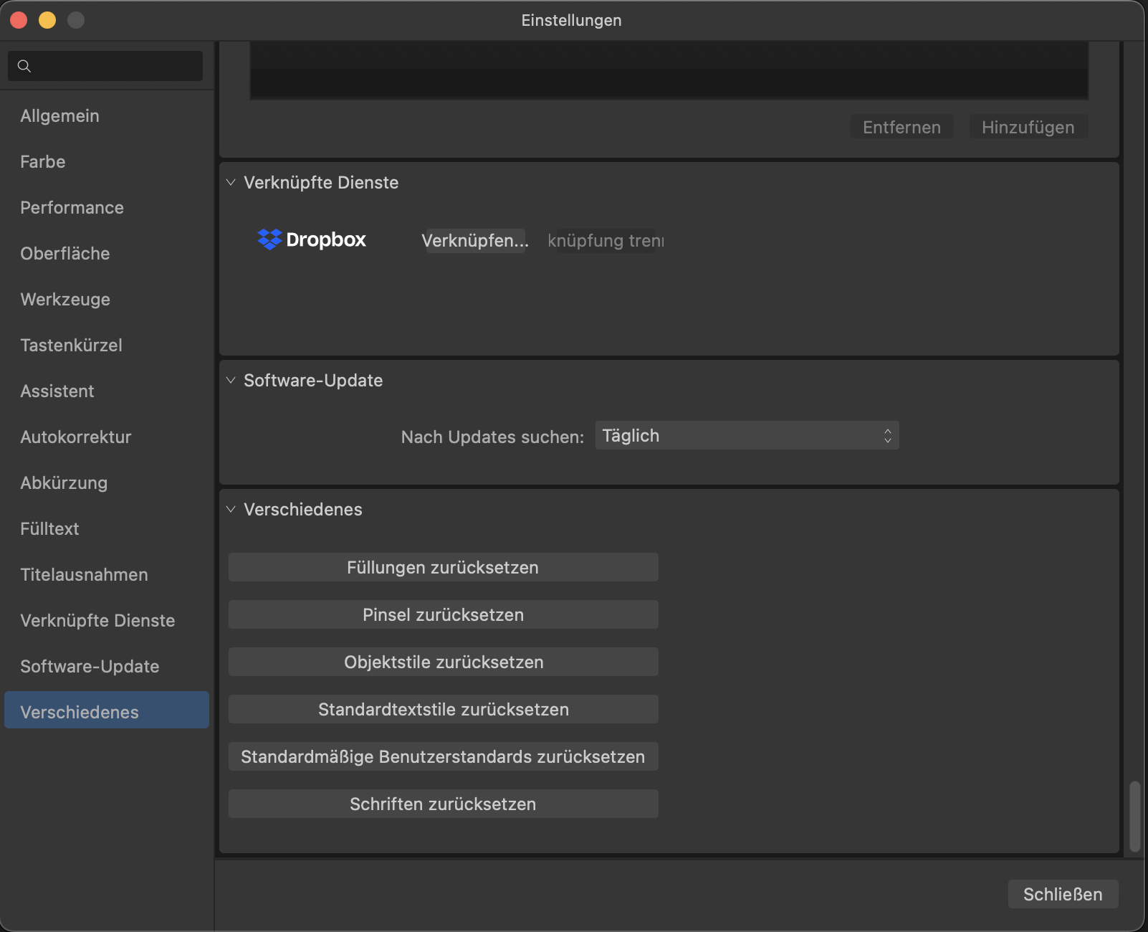Reset object styles with Objektstile zurücksetzen

coord(443,662)
